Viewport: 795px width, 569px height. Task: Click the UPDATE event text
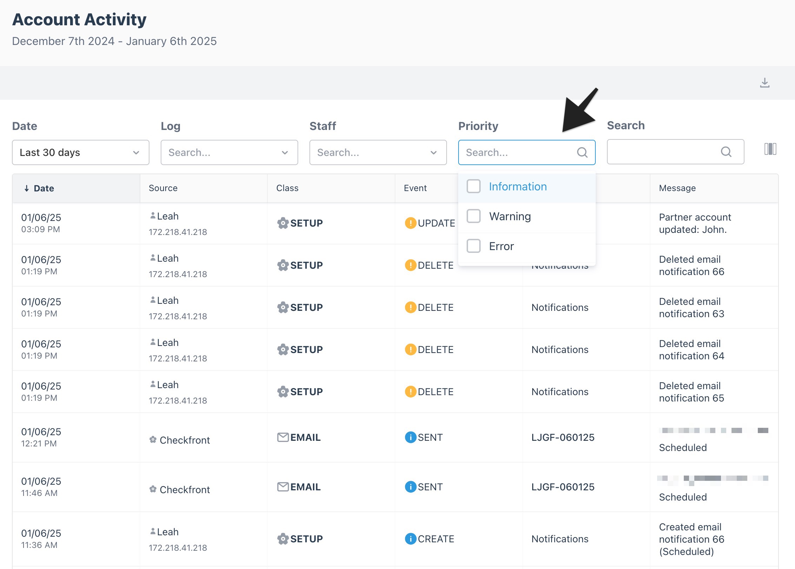[436, 223]
